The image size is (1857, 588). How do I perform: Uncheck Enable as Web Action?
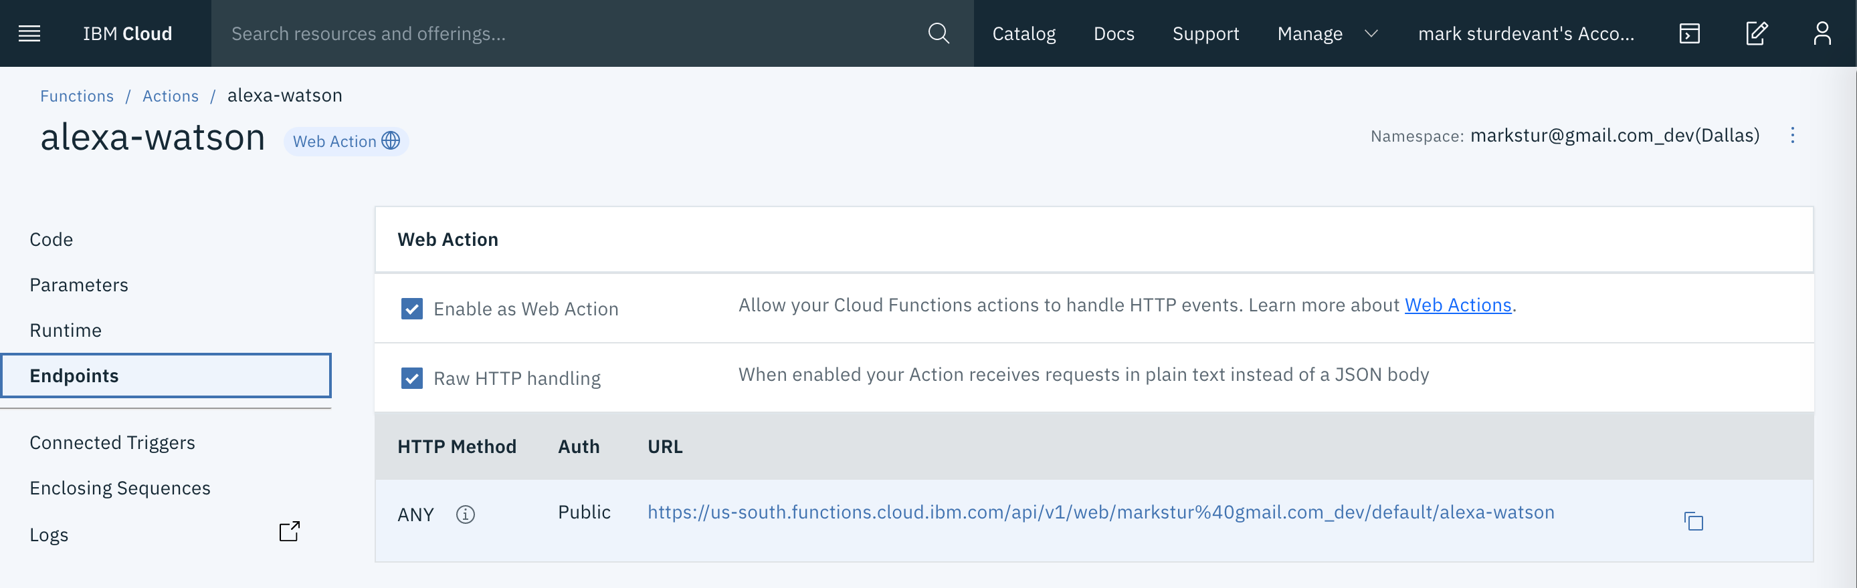[x=411, y=309]
